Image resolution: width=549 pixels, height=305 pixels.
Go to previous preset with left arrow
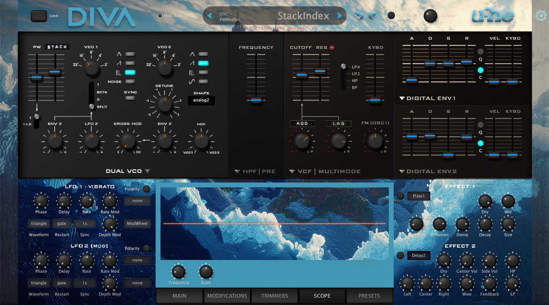click(209, 16)
